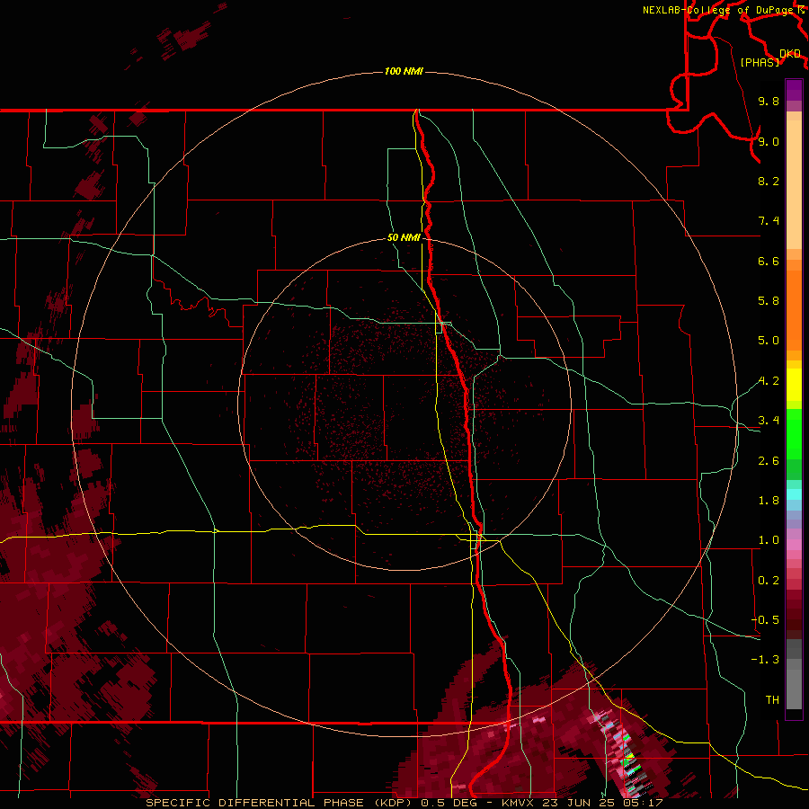Image resolution: width=809 pixels, height=809 pixels.
Task: Click the 2.6 value on the color scale
Action: (x=769, y=461)
